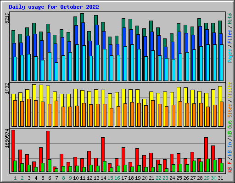
Task: Click the yellow "Visits" legend label
Action: coord(229,90)
